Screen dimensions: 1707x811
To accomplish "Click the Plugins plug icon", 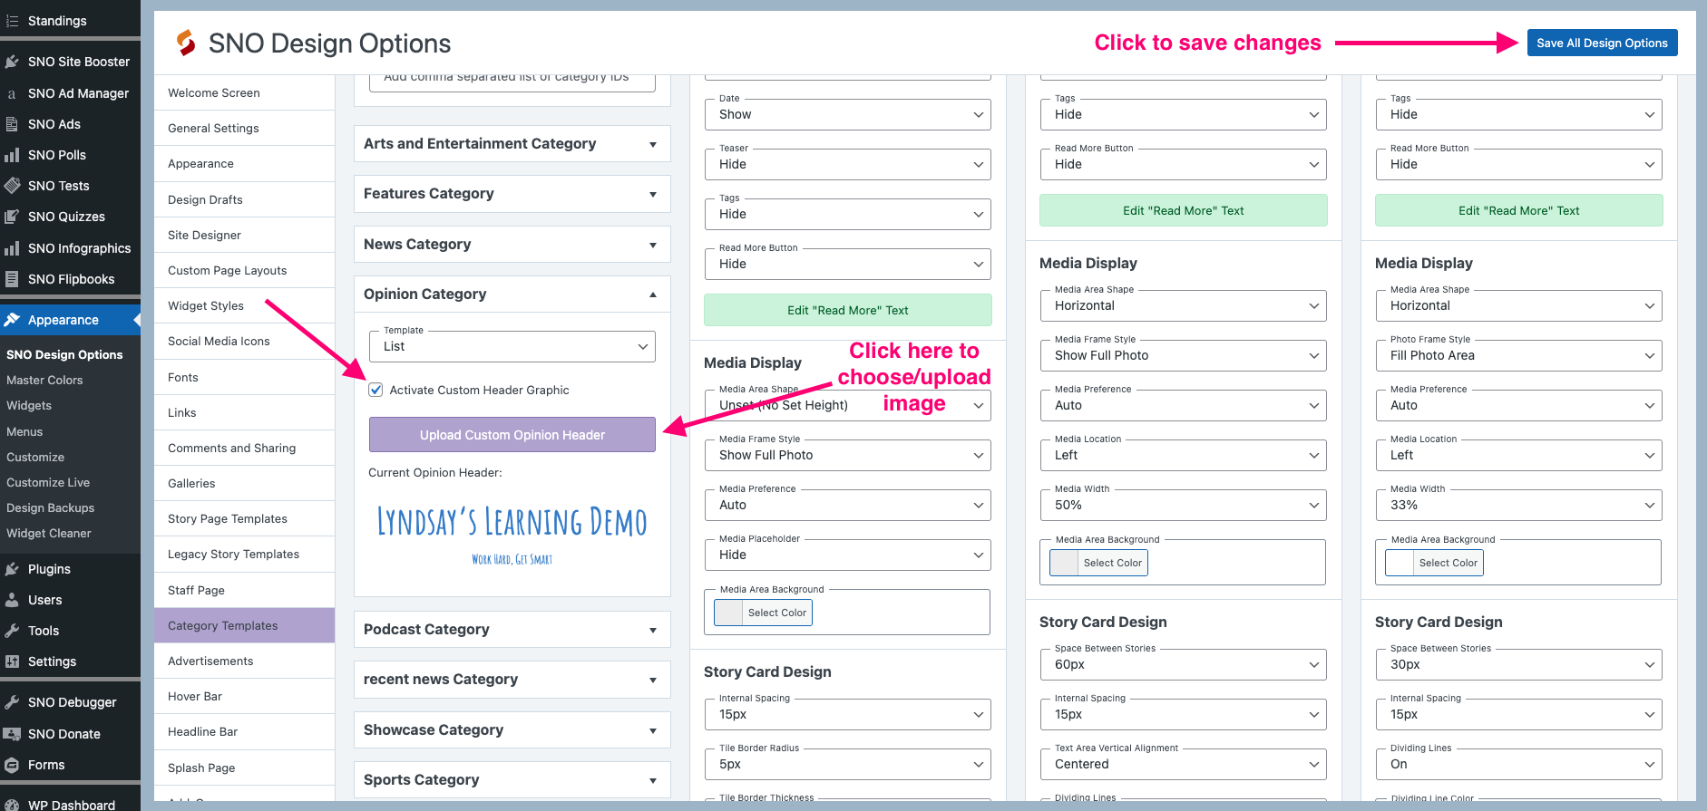I will click(12, 569).
